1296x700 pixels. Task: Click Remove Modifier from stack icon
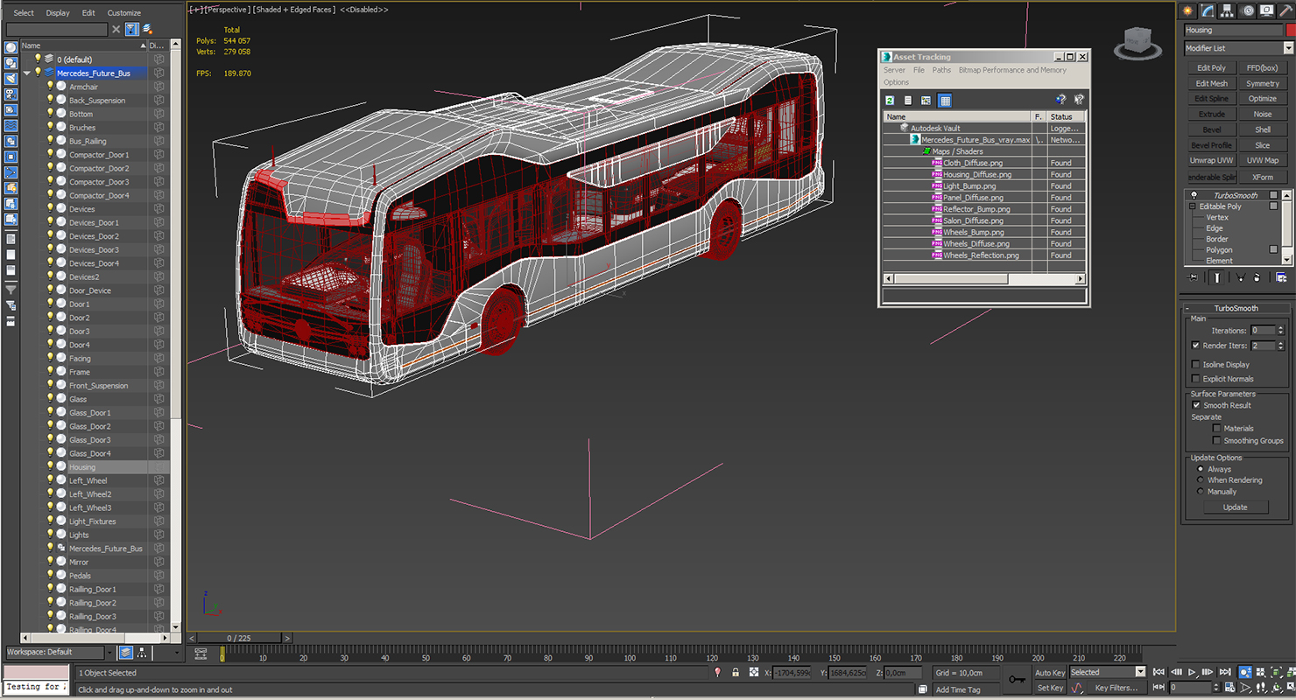(x=1257, y=277)
